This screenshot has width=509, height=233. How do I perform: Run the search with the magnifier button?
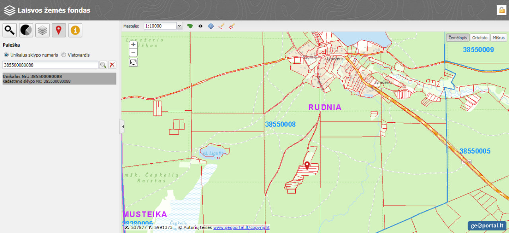coord(103,65)
